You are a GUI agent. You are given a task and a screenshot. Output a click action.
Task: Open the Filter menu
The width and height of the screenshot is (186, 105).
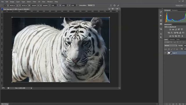[34, 2]
